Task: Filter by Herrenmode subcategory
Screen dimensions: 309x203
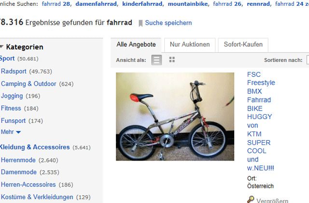Action: point(18,160)
